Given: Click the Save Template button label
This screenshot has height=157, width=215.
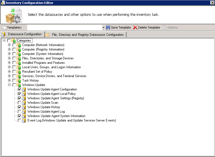Looking at the screenshot, I should [x=121, y=27].
